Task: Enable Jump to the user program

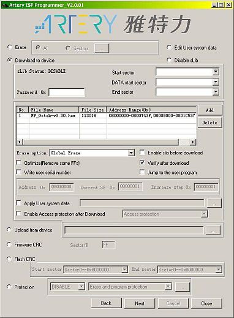Action: click(x=142, y=172)
